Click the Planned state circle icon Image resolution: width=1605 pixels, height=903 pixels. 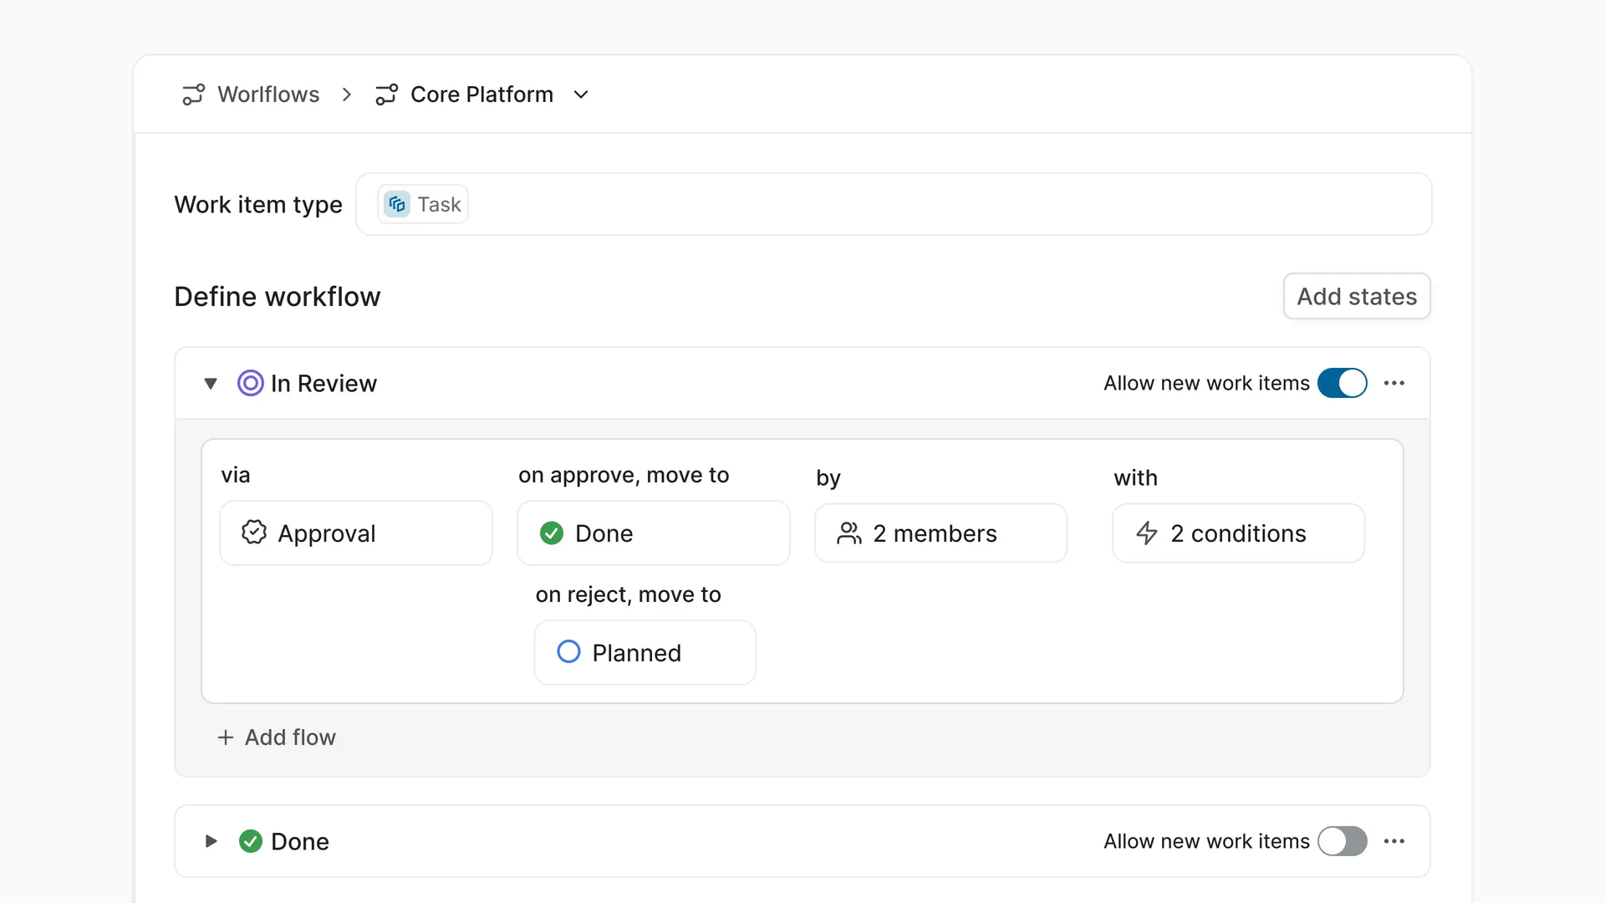pyautogui.click(x=568, y=652)
